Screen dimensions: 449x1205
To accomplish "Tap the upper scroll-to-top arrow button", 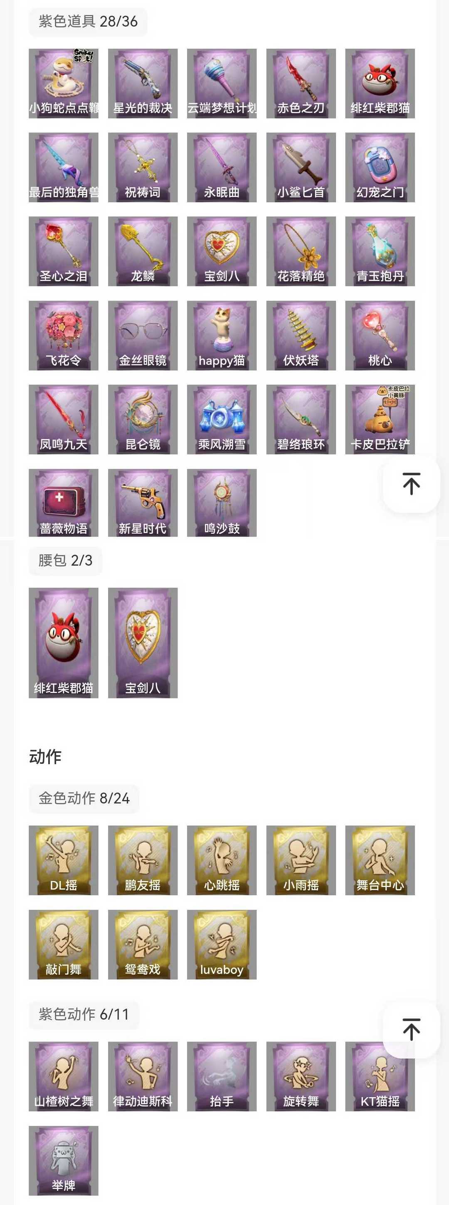I will [411, 484].
